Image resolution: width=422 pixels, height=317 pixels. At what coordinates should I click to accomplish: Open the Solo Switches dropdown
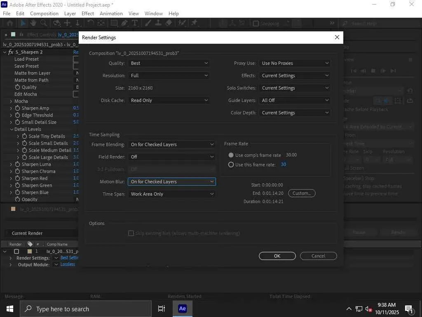click(295, 88)
